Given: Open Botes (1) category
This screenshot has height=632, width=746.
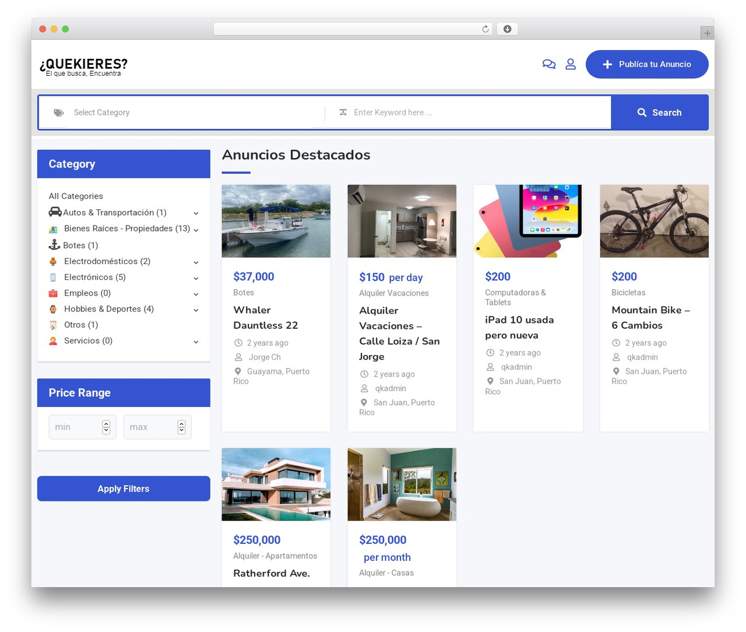Looking at the screenshot, I should click(80, 245).
